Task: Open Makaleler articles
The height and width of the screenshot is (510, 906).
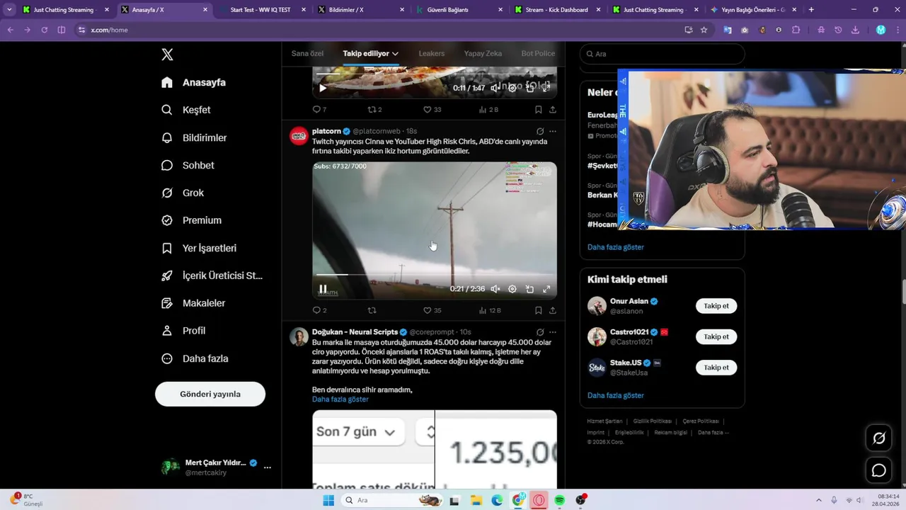Action: pos(193,303)
